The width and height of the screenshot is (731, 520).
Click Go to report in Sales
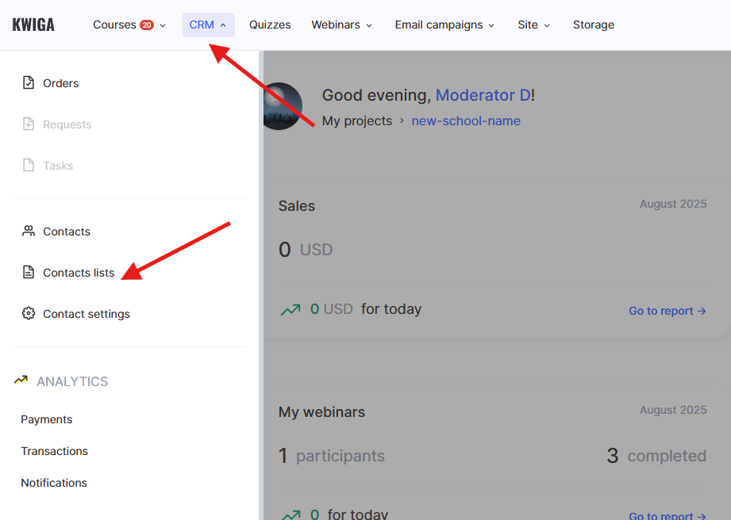tap(667, 311)
